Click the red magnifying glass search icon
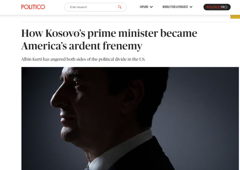 click(x=120, y=7)
